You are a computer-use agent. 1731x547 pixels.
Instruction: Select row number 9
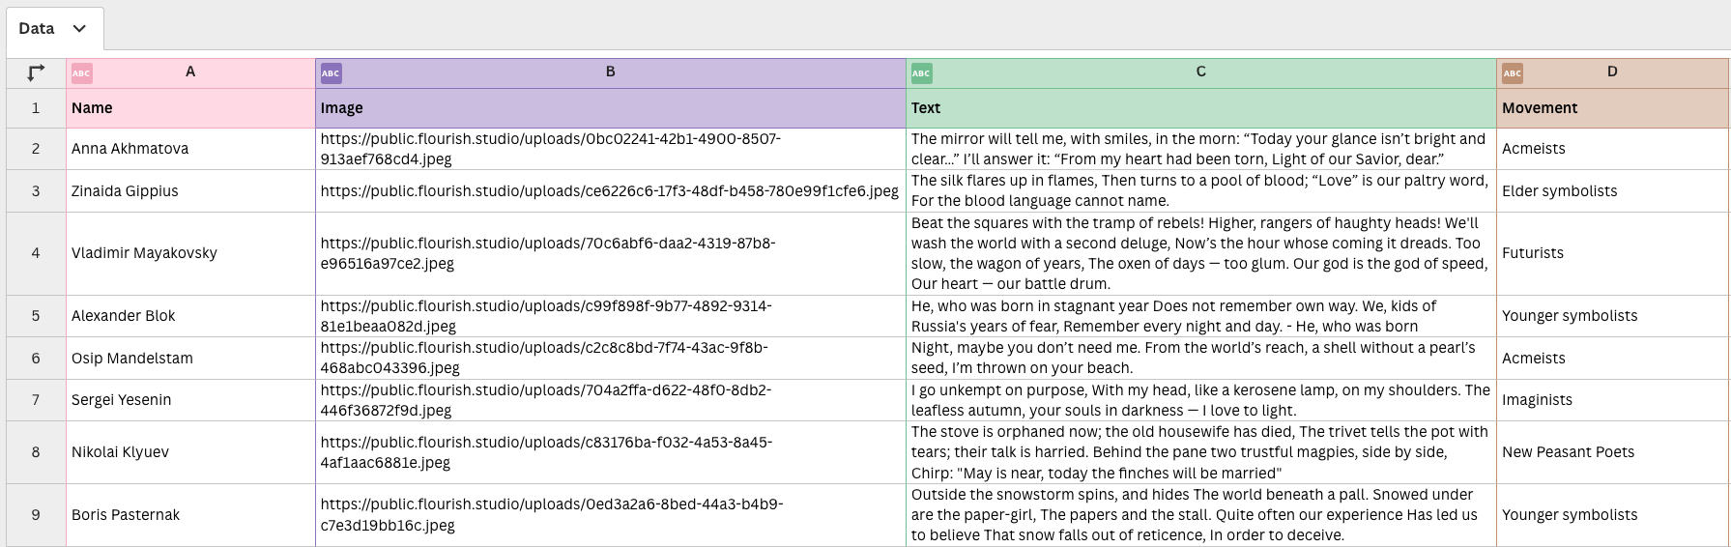tap(36, 515)
